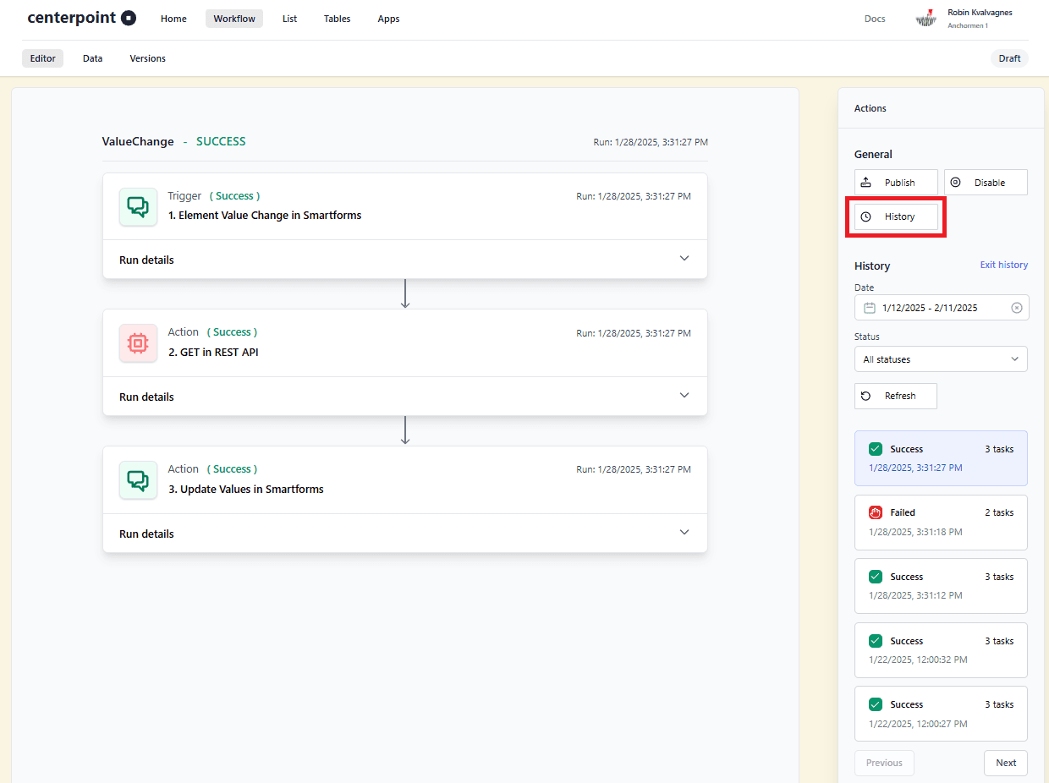Click the GET in REST API chip icon

click(138, 343)
